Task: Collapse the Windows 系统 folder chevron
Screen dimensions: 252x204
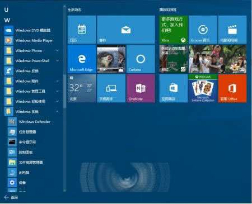Action: [58, 111]
